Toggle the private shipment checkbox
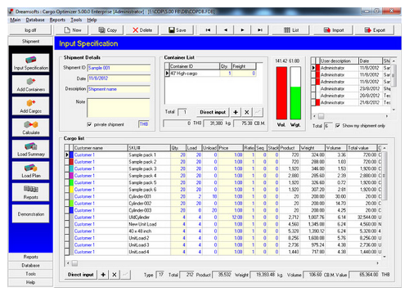 pyautogui.click(x=89, y=124)
